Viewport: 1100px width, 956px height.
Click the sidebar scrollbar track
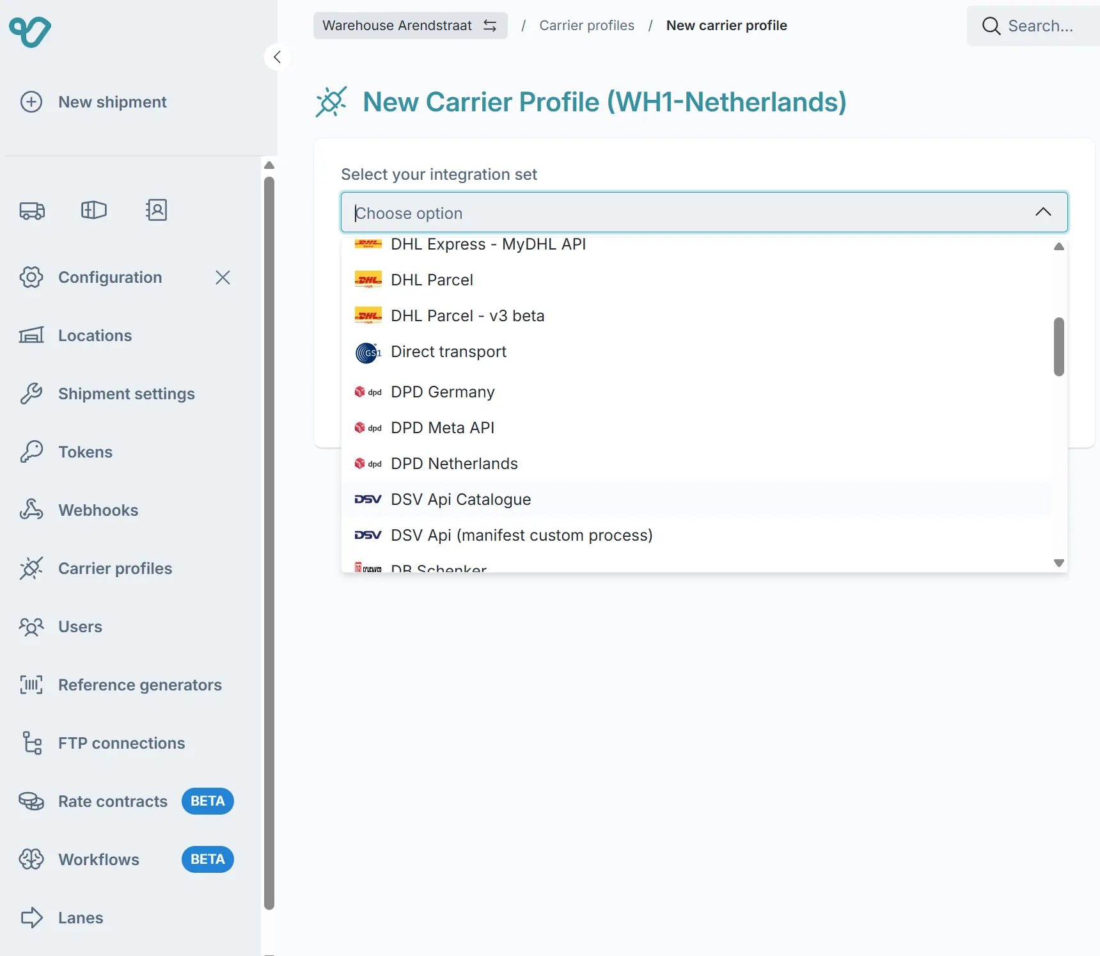point(269,544)
